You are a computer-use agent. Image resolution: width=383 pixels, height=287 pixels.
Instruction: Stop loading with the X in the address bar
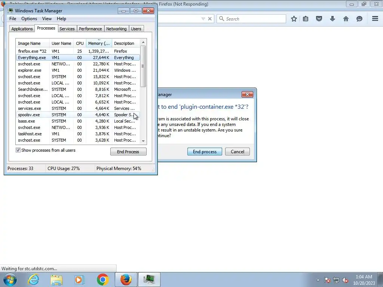tap(210, 19)
